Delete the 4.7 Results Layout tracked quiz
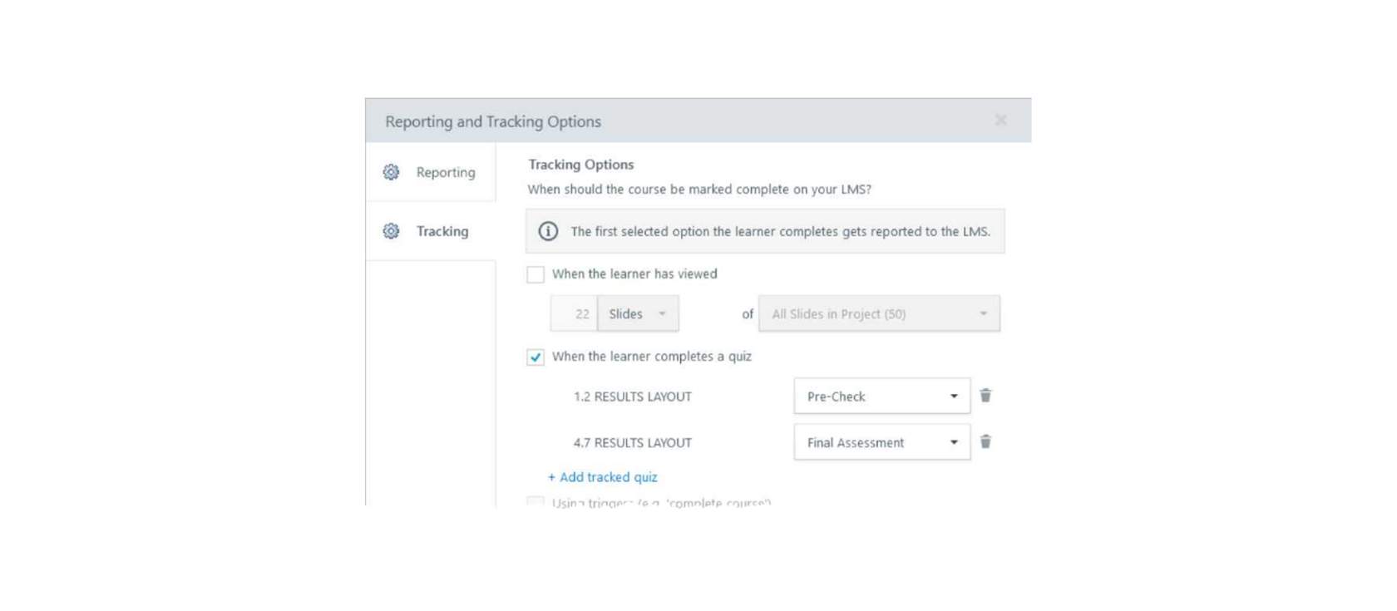This screenshot has width=1397, height=611. [985, 441]
